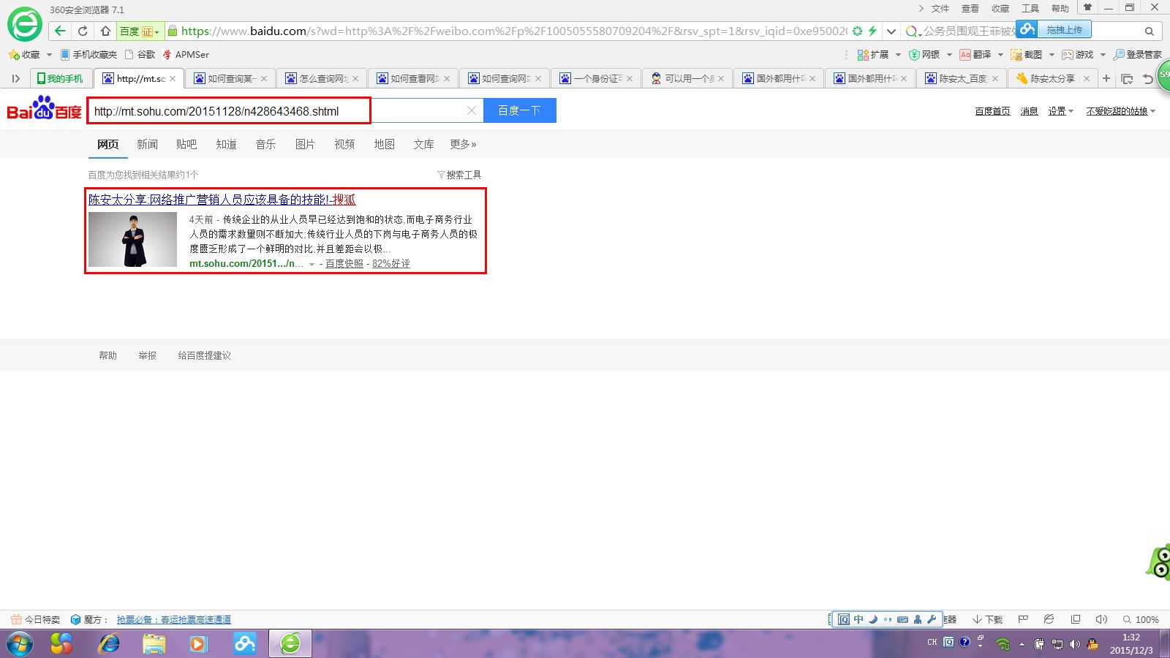Screen dimensions: 1170x658
Task: Expand the address bar history dropdown
Action: tap(891, 31)
